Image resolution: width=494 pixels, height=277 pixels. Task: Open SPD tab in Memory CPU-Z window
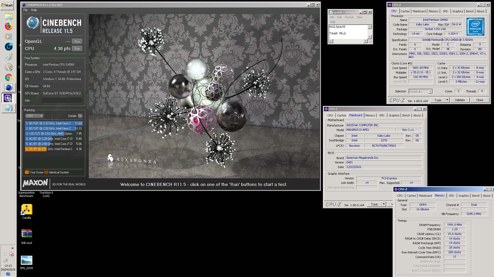pos(452,196)
